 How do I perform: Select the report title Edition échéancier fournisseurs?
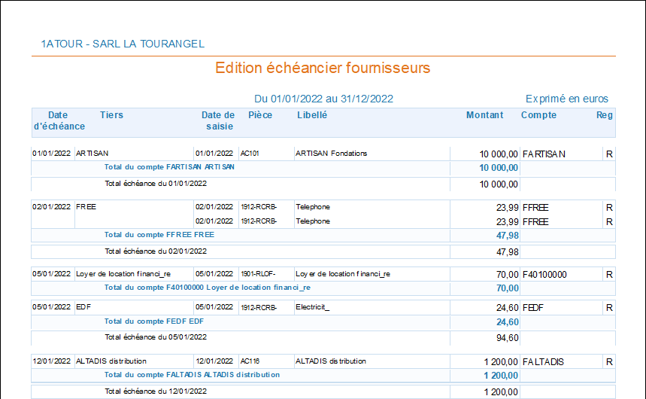coord(323,68)
